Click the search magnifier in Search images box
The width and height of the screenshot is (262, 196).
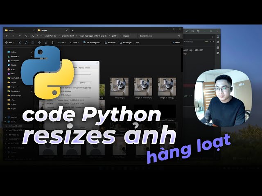point(179,36)
